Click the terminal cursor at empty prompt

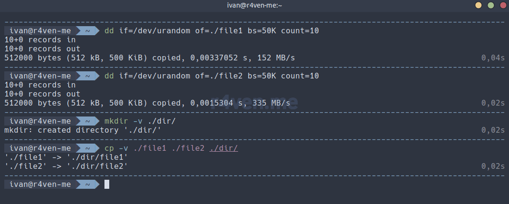[107, 184]
